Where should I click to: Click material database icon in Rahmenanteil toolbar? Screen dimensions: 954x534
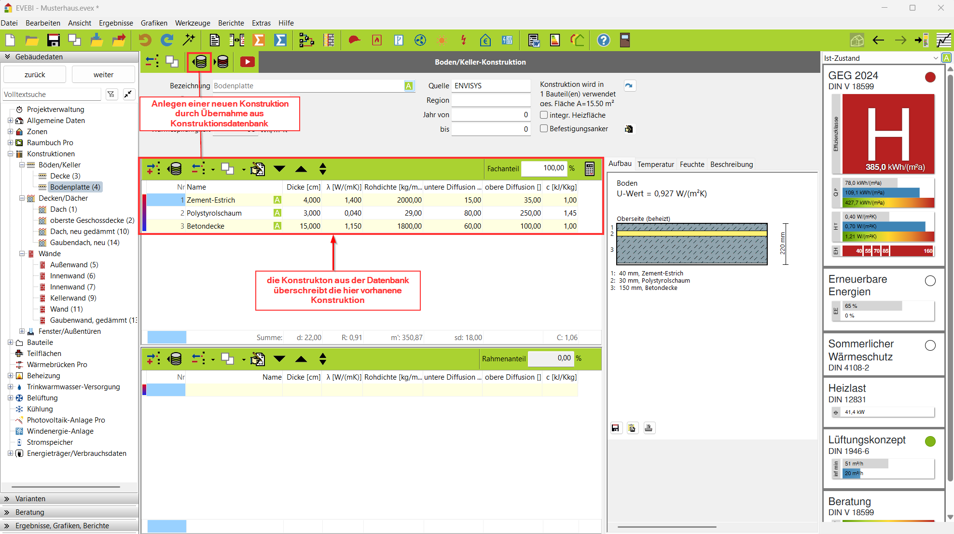coord(175,359)
